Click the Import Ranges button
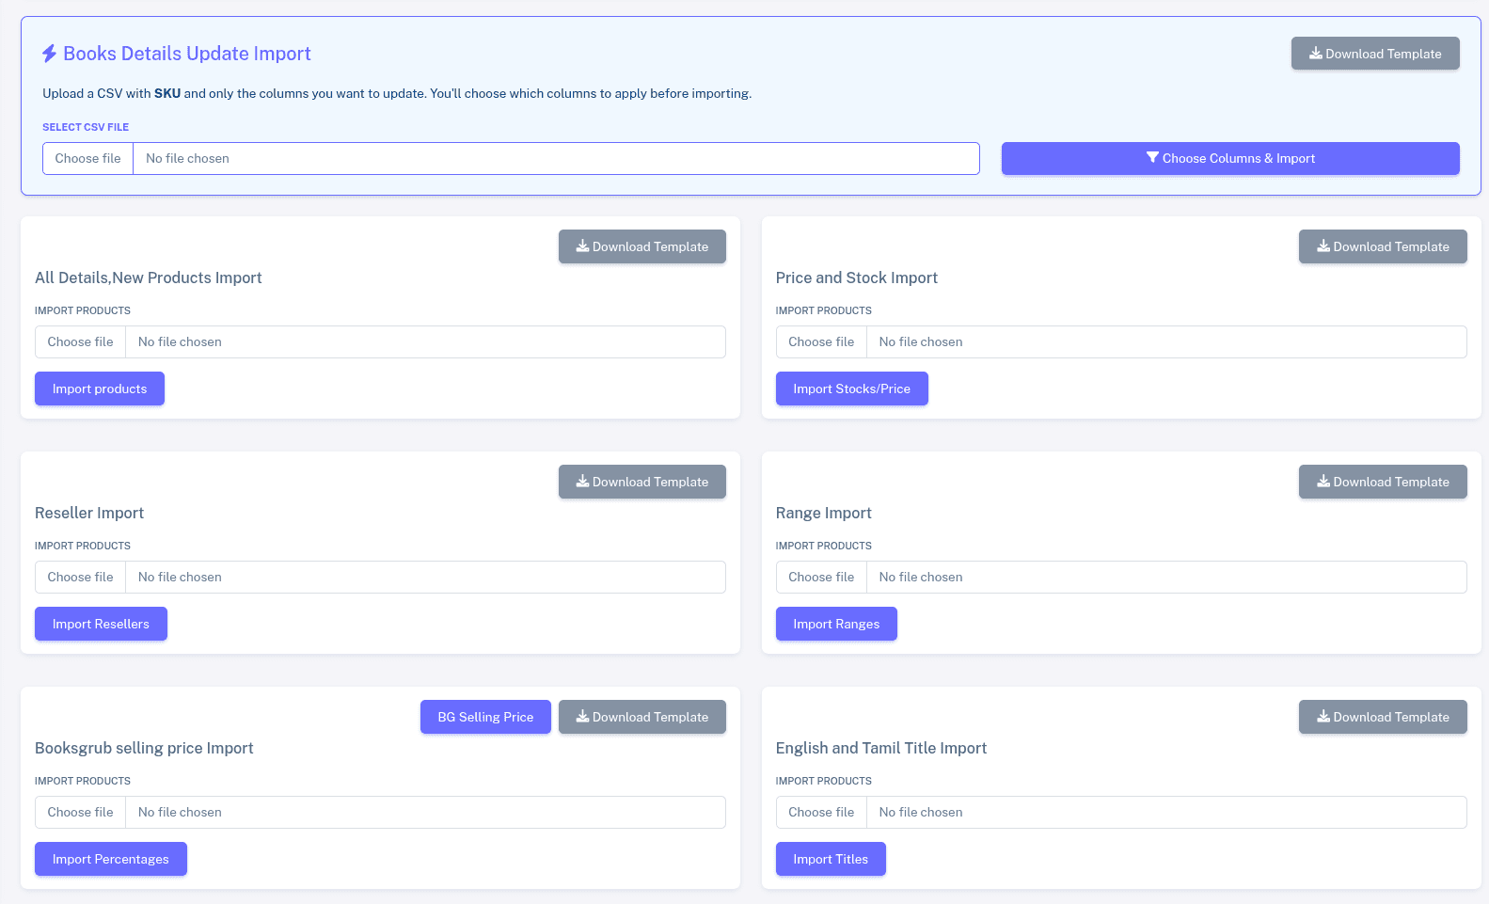The height and width of the screenshot is (904, 1489). (836, 624)
